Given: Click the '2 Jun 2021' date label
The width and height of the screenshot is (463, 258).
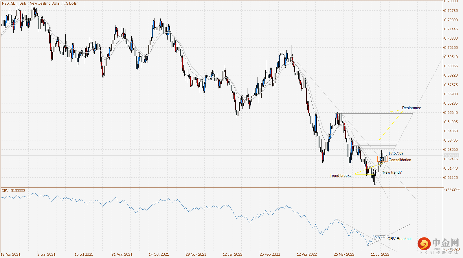Looking at the screenshot, I should (46, 255).
